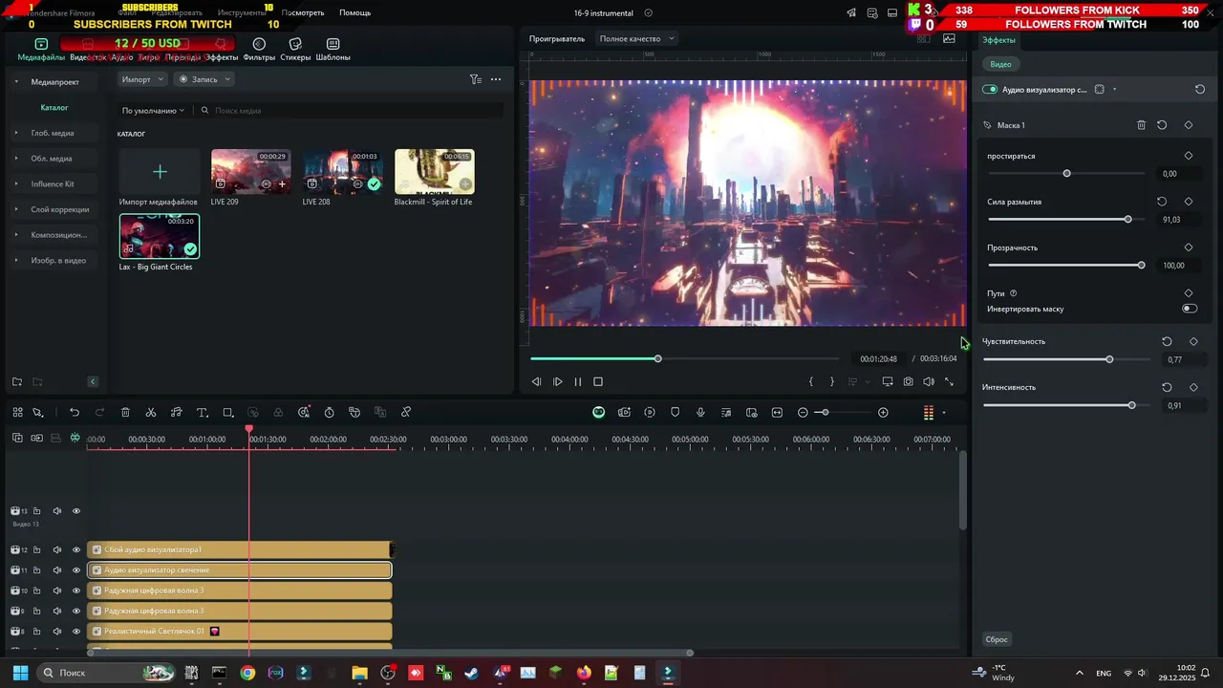Open the media filter icon in the media panel
Image resolution: width=1223 pixels, height=688 pixels.
pos(475,79)
